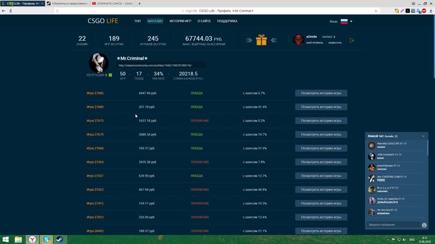The height and width of the screenshot is (244, 435).
Task: Open the МАГАЗИН menu item
Action: [x=155, y=21]
